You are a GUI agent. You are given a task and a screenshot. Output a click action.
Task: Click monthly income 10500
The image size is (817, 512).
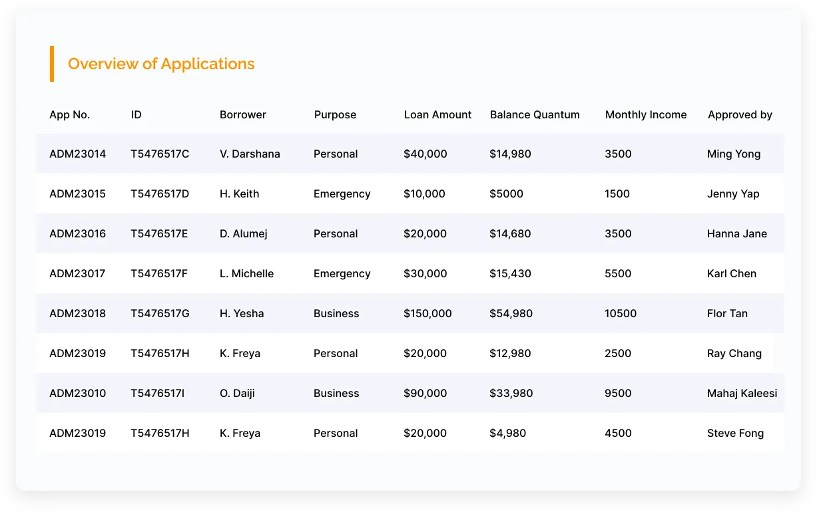621,313
